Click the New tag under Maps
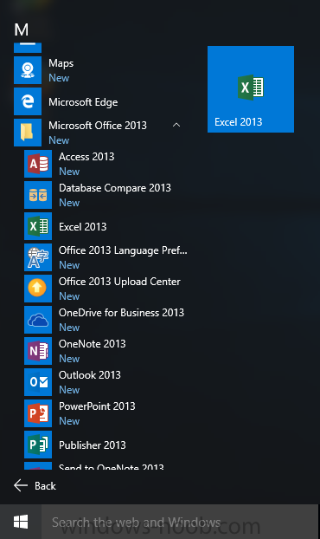The height and width of the screenshot is (539, 320). click(x=59, y=78)
